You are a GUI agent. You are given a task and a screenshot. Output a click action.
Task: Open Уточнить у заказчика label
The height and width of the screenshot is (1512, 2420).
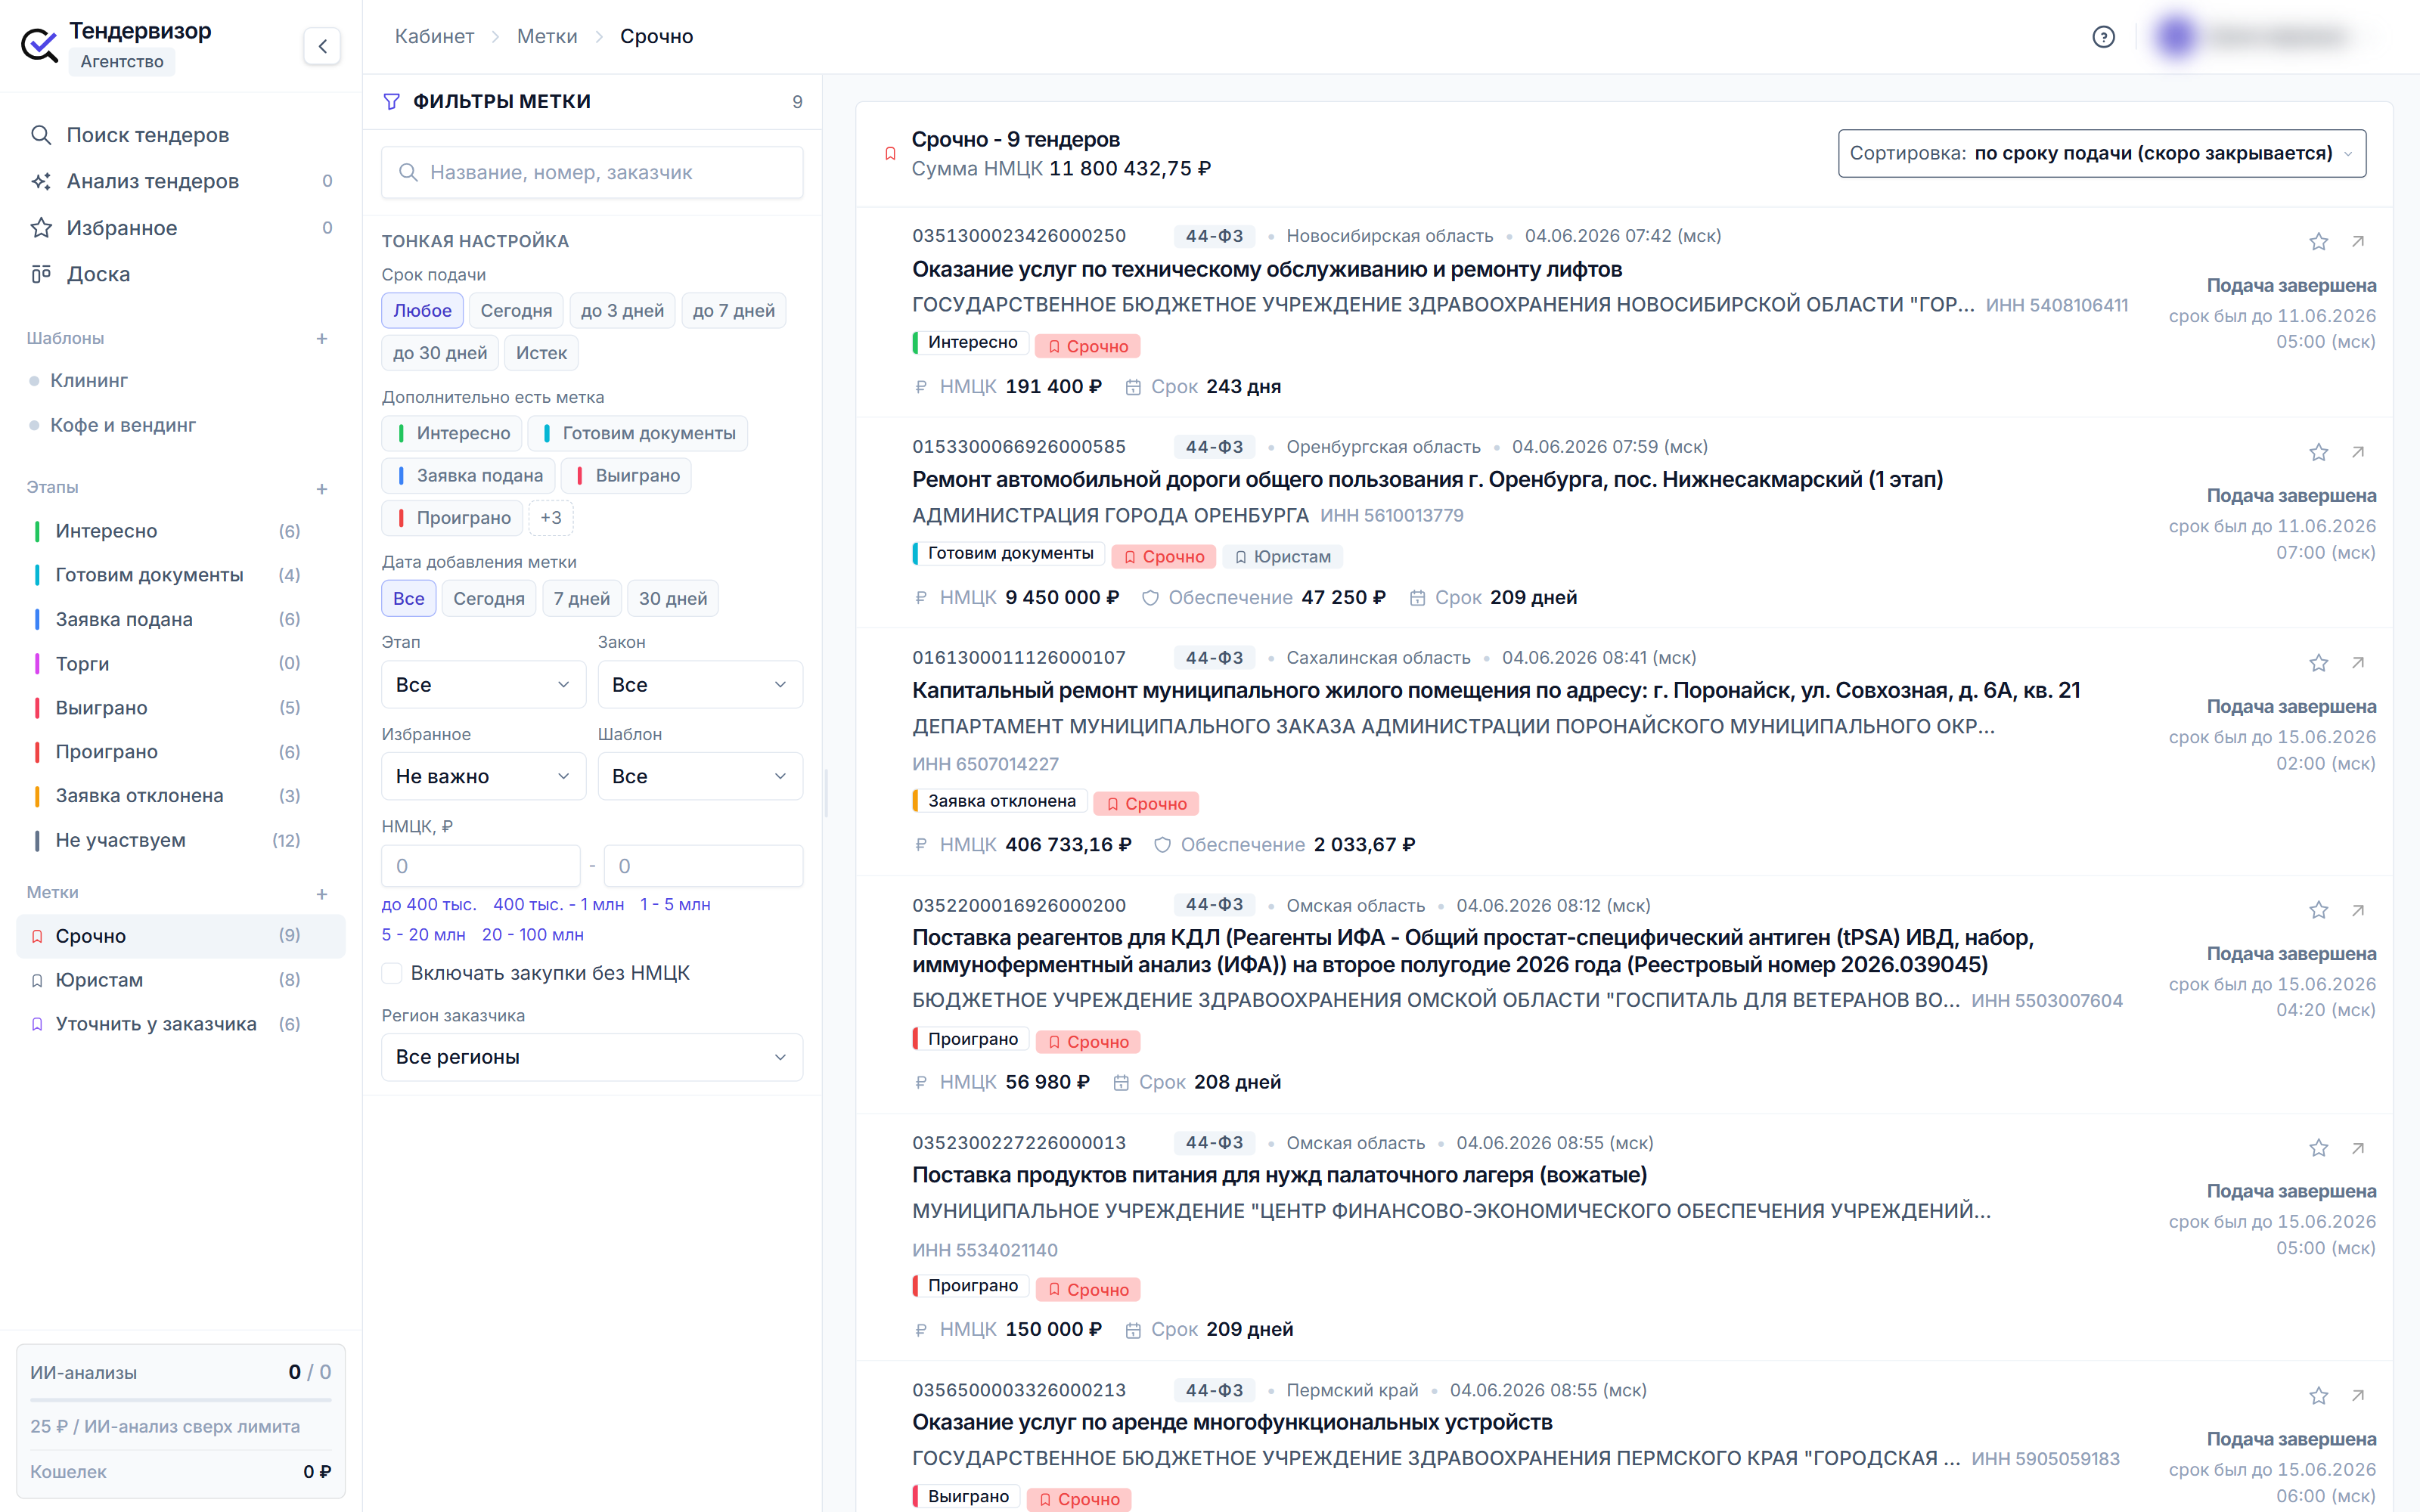[181, 1024]
